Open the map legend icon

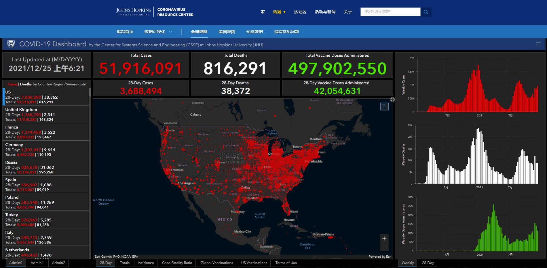pyautogui.click(x=384, y=107)
